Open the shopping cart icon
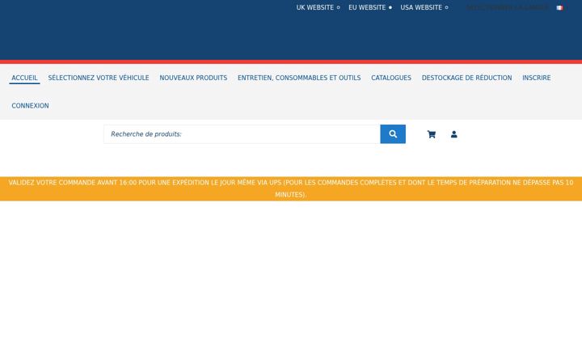Screen dimensions: 582x364 click(x=432, y=134)
